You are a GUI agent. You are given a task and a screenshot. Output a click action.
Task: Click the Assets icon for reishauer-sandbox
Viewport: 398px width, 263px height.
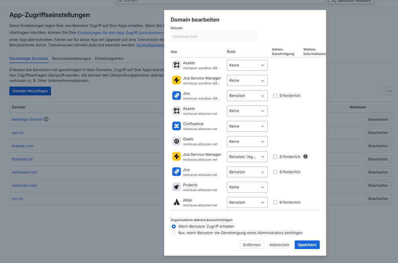click(176, 65)
